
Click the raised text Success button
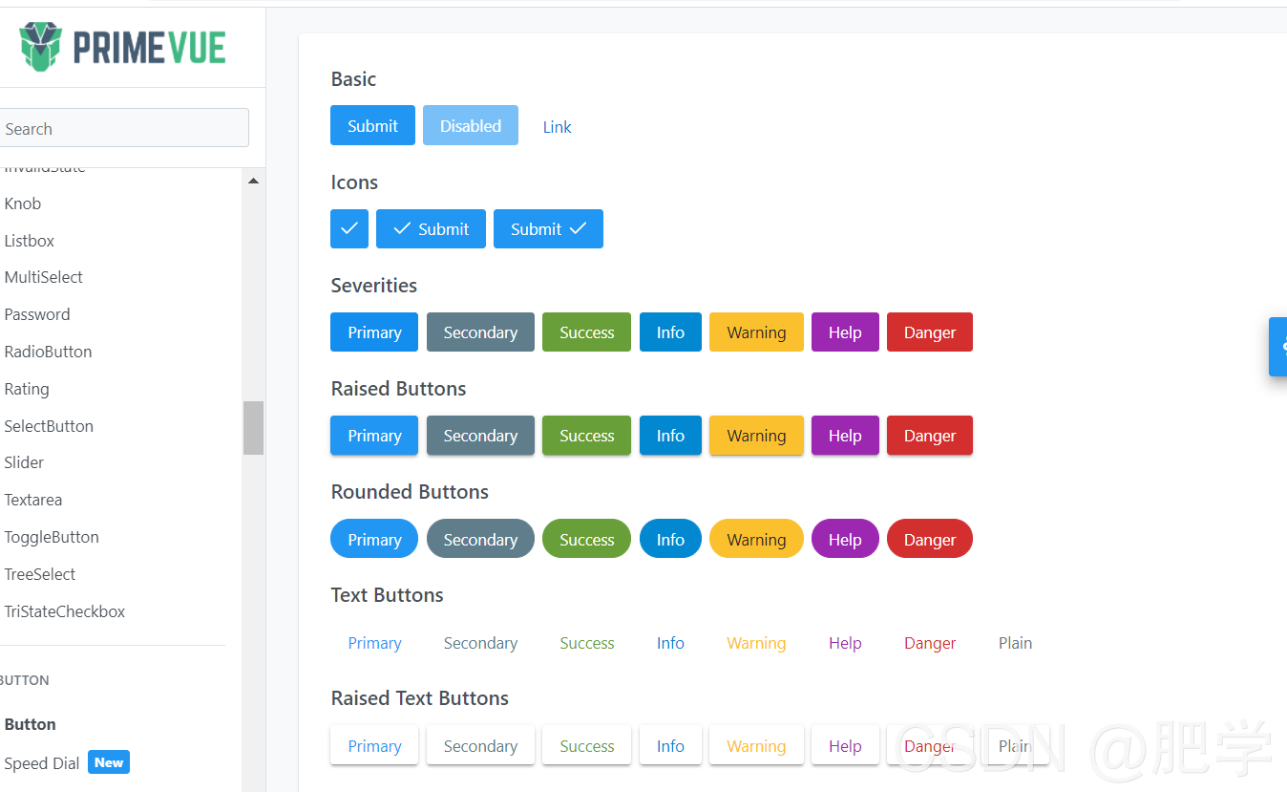pyautogui.click(x=586, y=745)
